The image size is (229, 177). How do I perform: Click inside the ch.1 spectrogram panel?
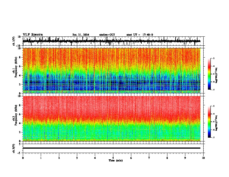click(x=112, y=71)
